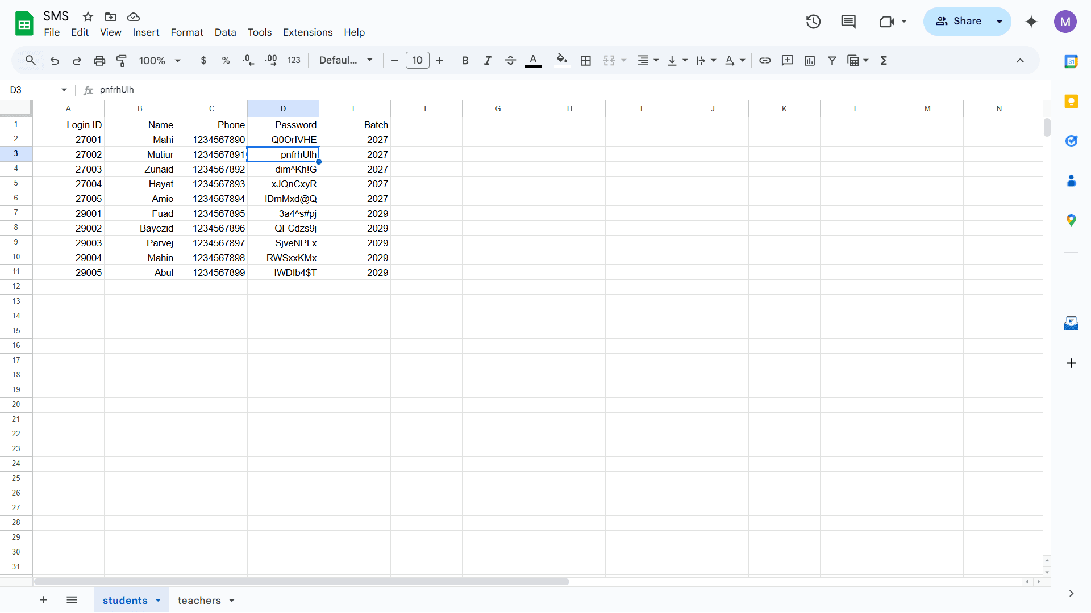This screenshot has height=613, width=1091.
Task: Open Contacts side panel
Action: [x=1071, y=180]
